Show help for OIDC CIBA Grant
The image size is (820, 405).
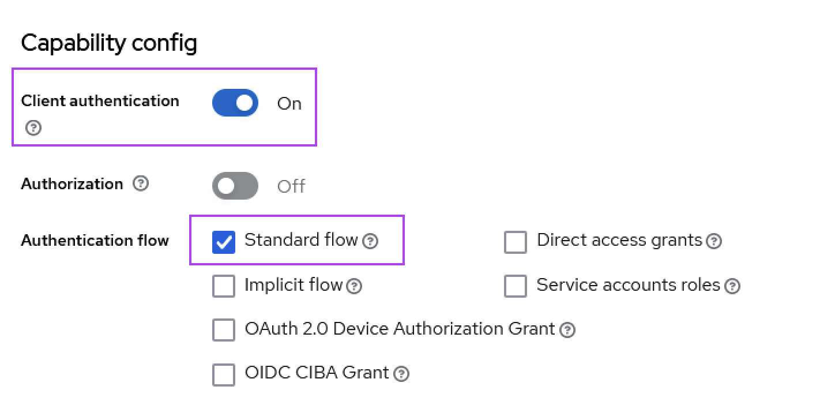point(401,374)
